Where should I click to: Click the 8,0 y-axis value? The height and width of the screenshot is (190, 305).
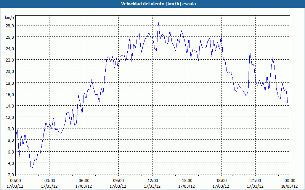(x=11, y=140)
